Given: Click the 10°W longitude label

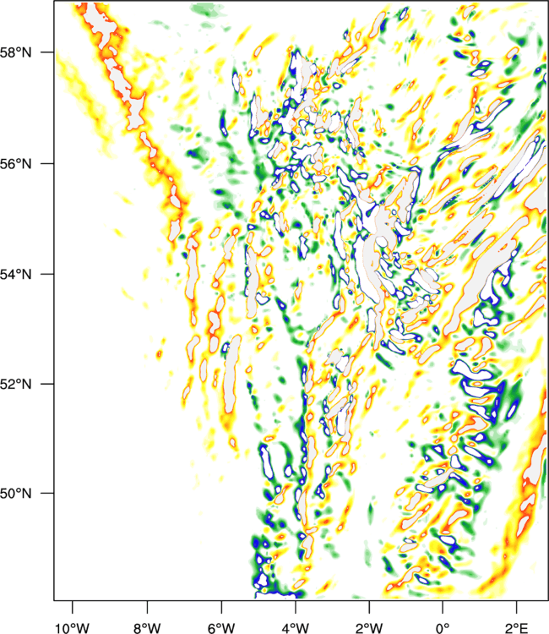Looking at the screenshot, I should [73, 628].
